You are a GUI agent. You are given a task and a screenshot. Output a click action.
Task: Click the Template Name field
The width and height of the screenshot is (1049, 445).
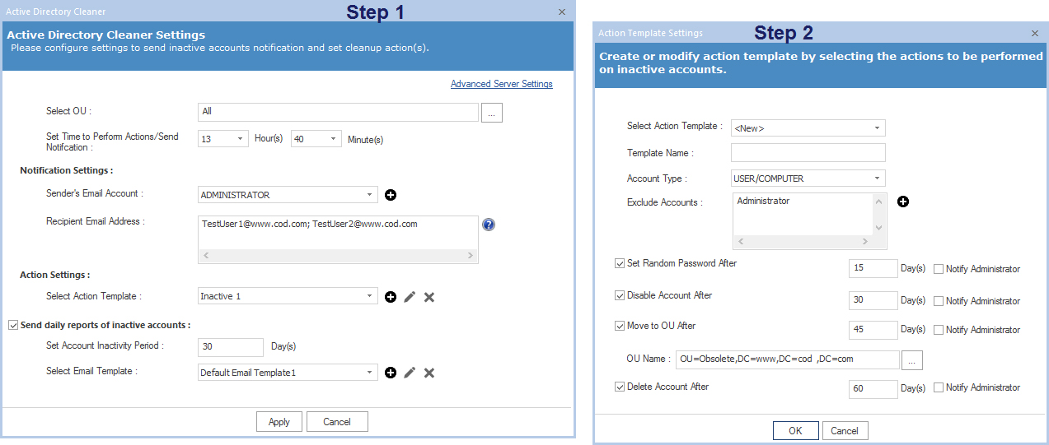(808, 153)
